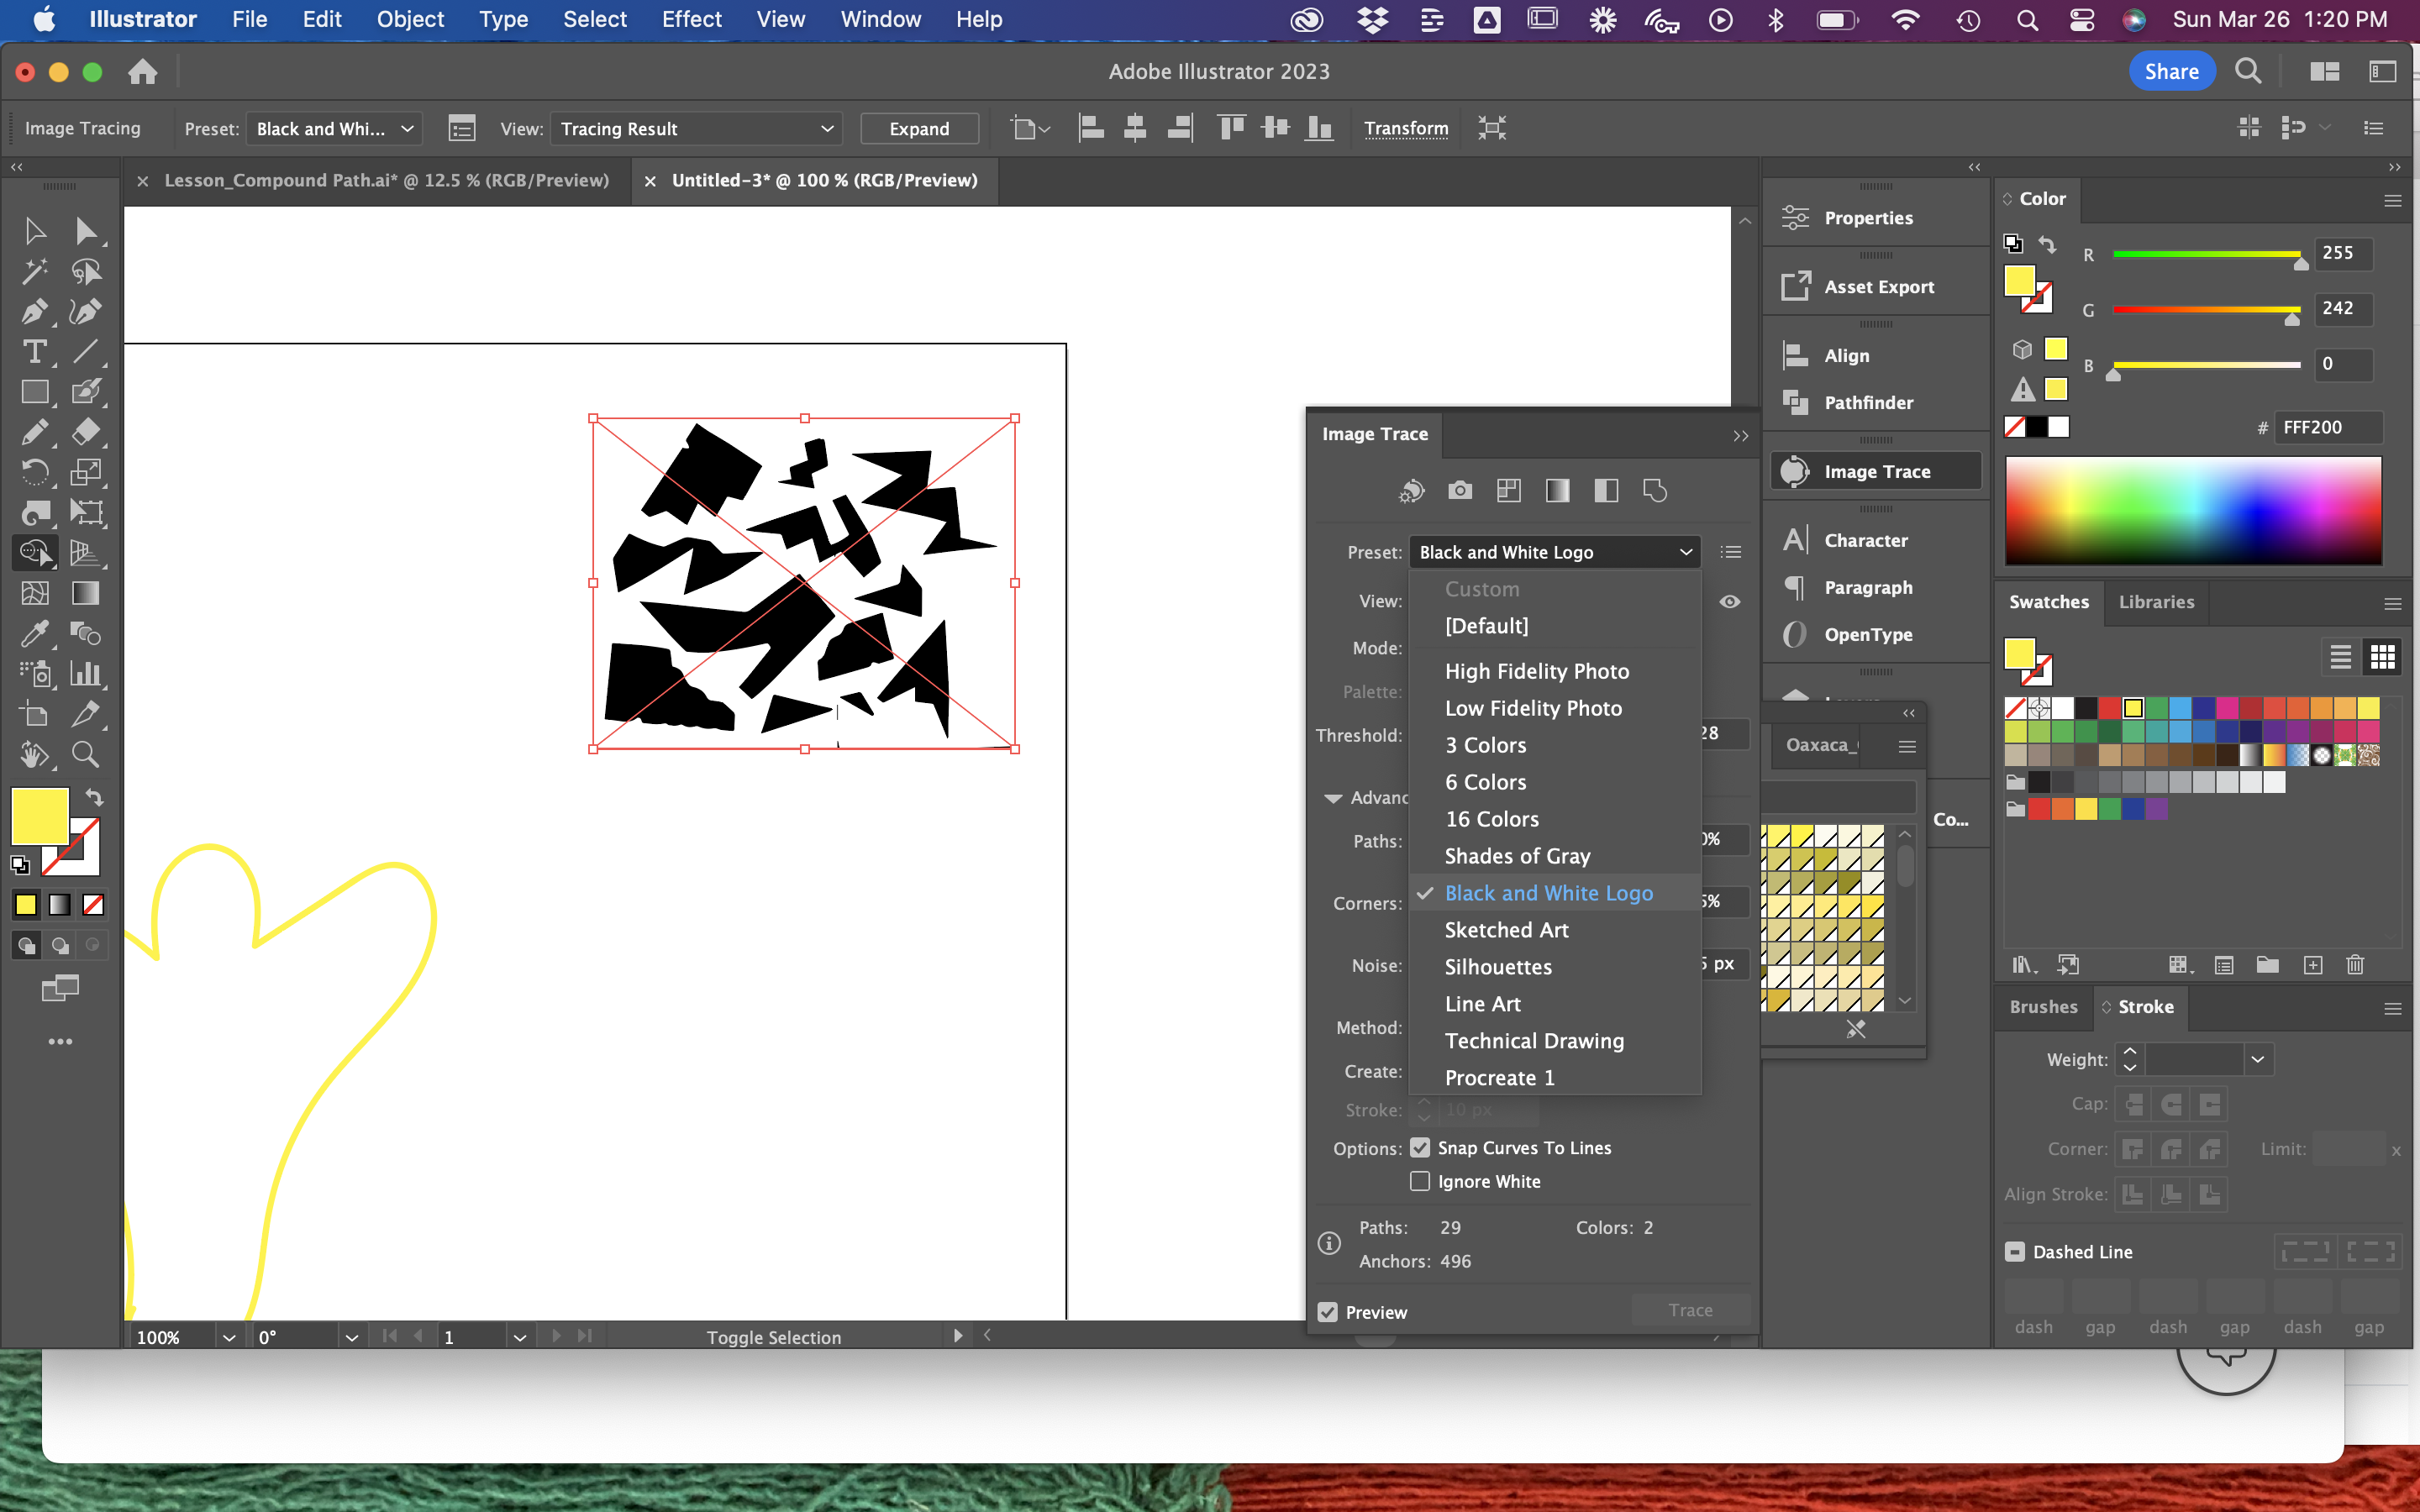Select the Pen tool
This screenshot has height=1512, width=2420.
coord(34,312)
